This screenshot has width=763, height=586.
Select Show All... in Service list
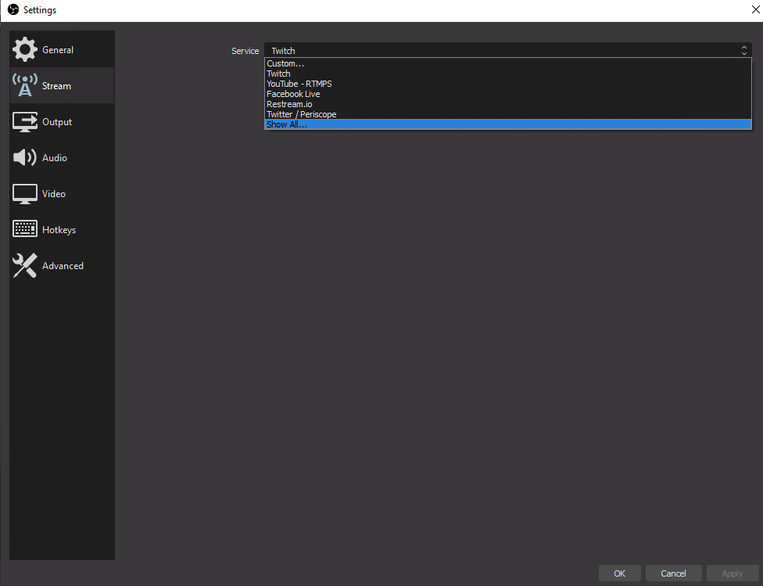(x=508, y=124)
